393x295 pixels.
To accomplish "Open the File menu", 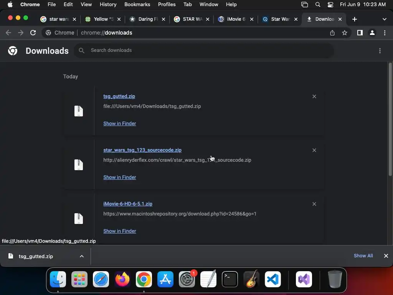I will (52, 5).
